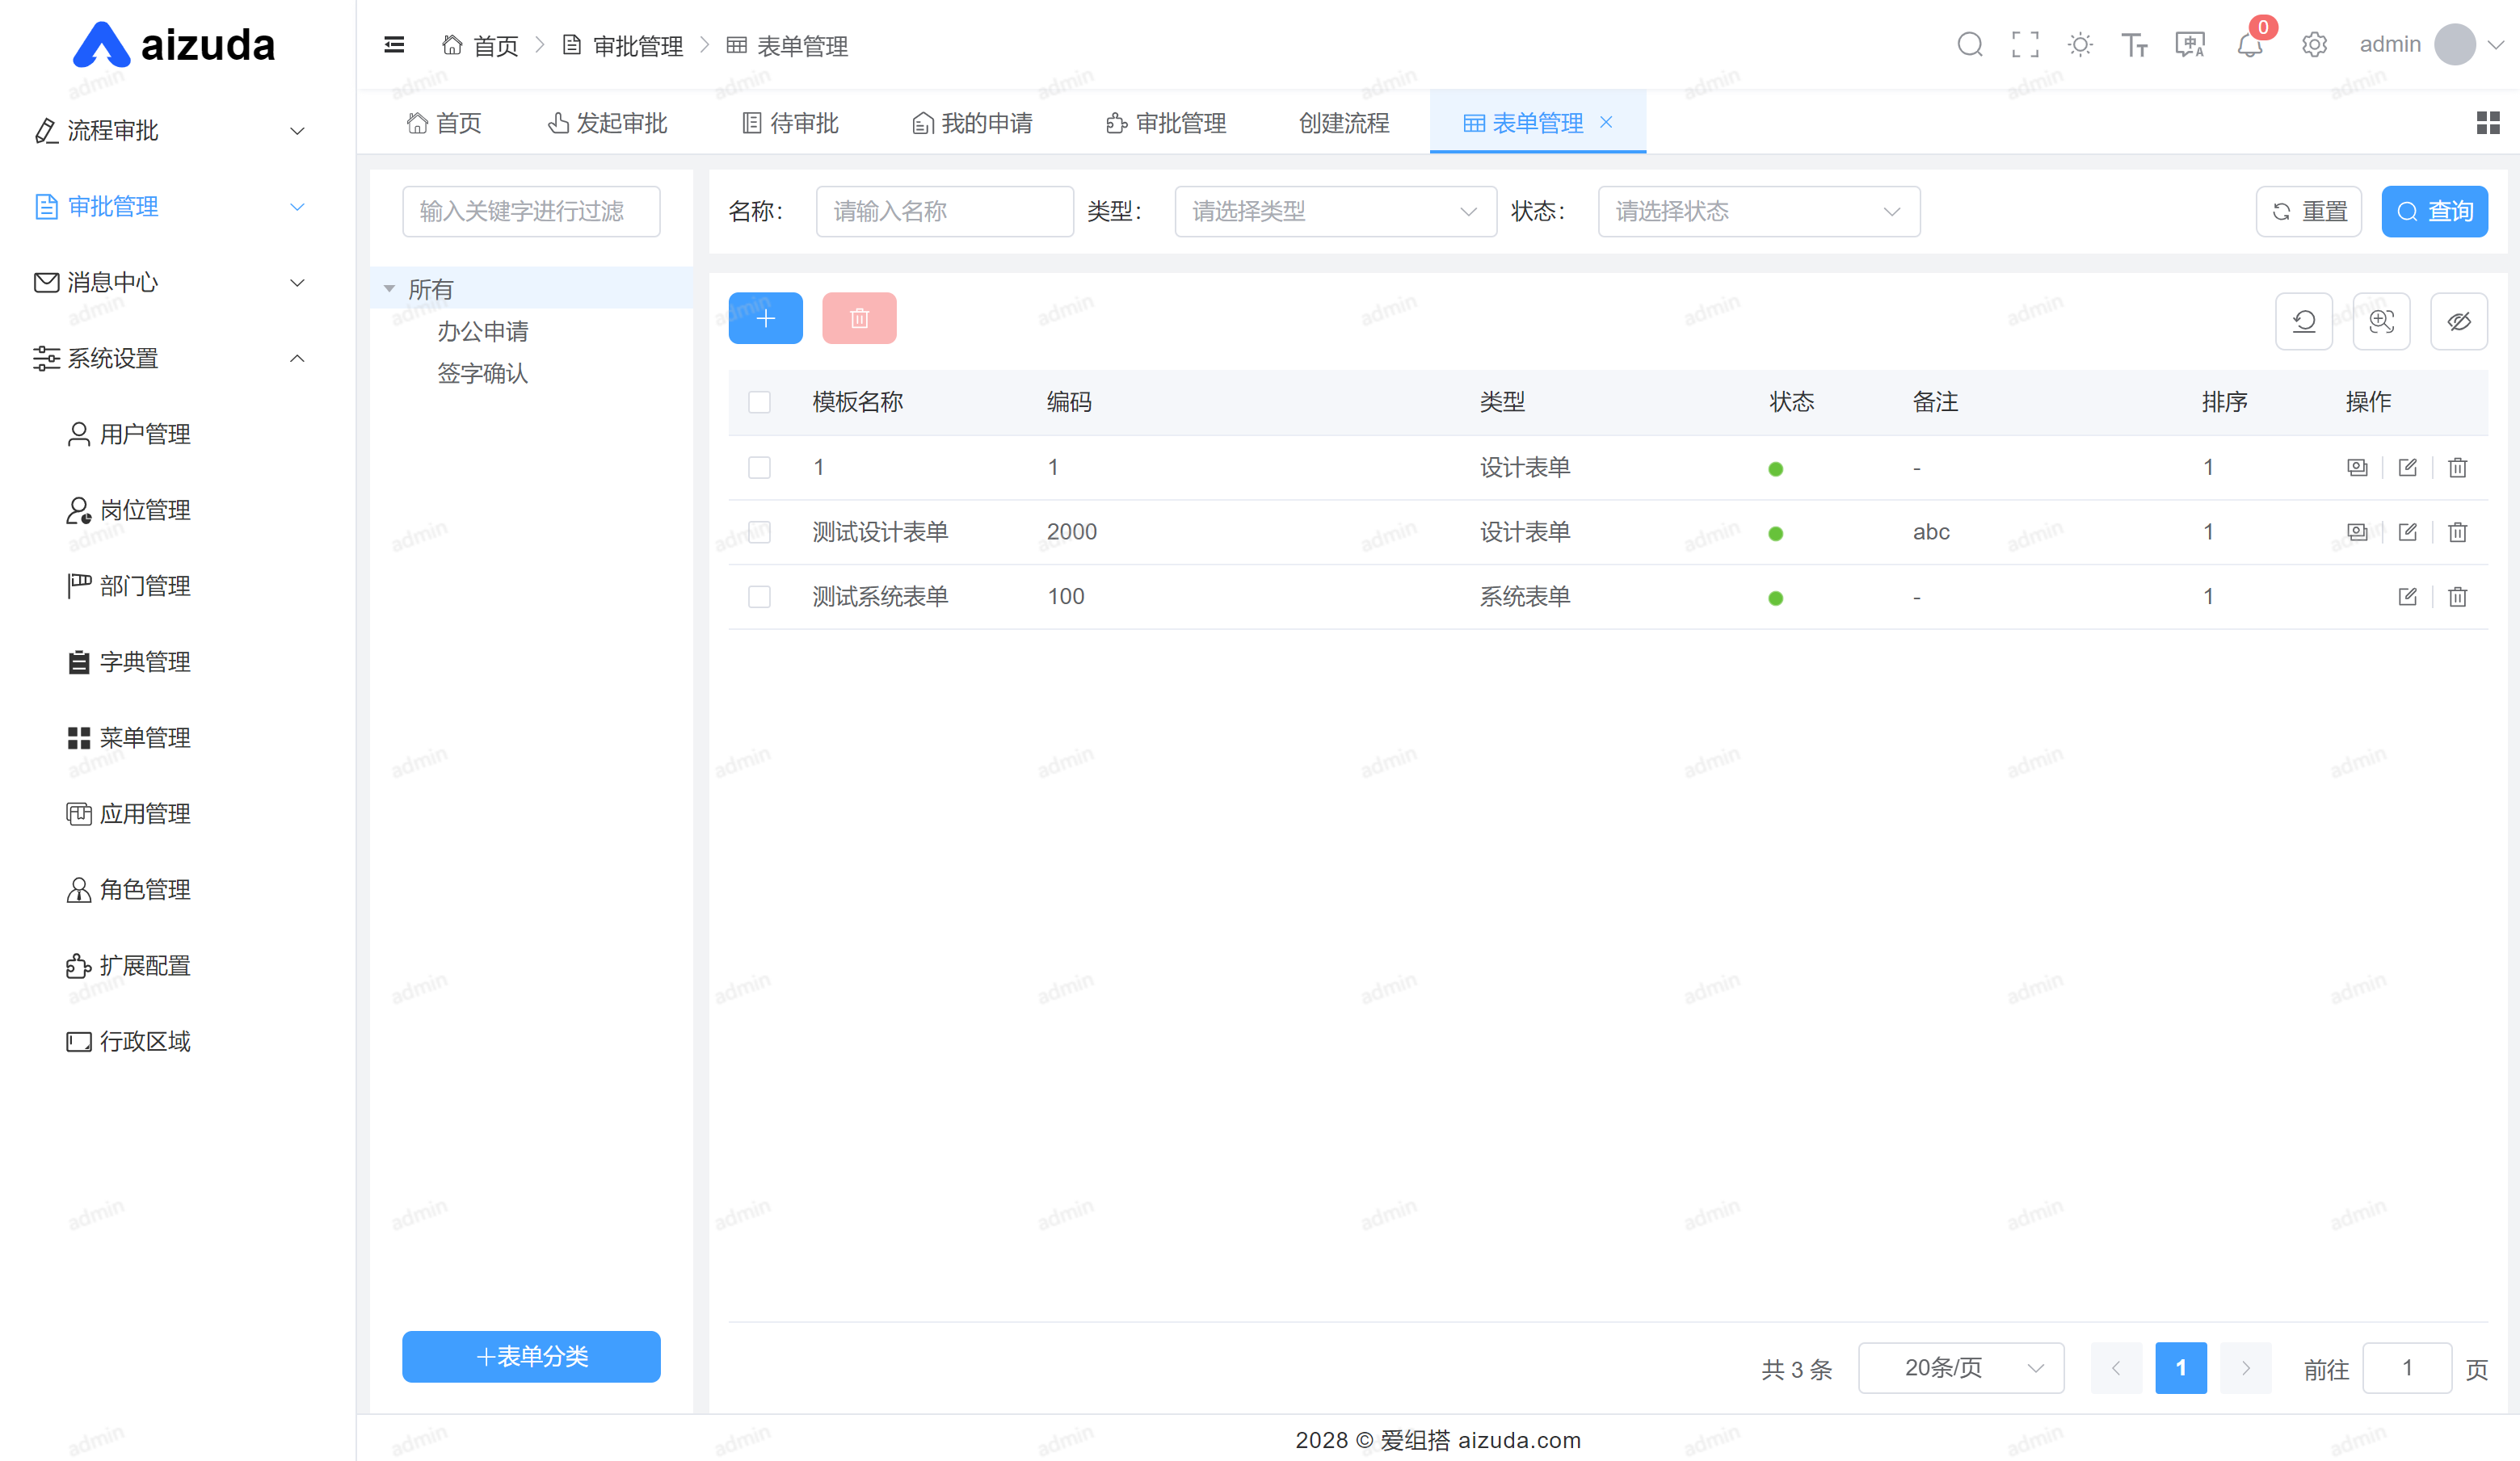
Task: Delete the 测试系统表单 row
Action: pyautogui.click(x=2457, y=597)
